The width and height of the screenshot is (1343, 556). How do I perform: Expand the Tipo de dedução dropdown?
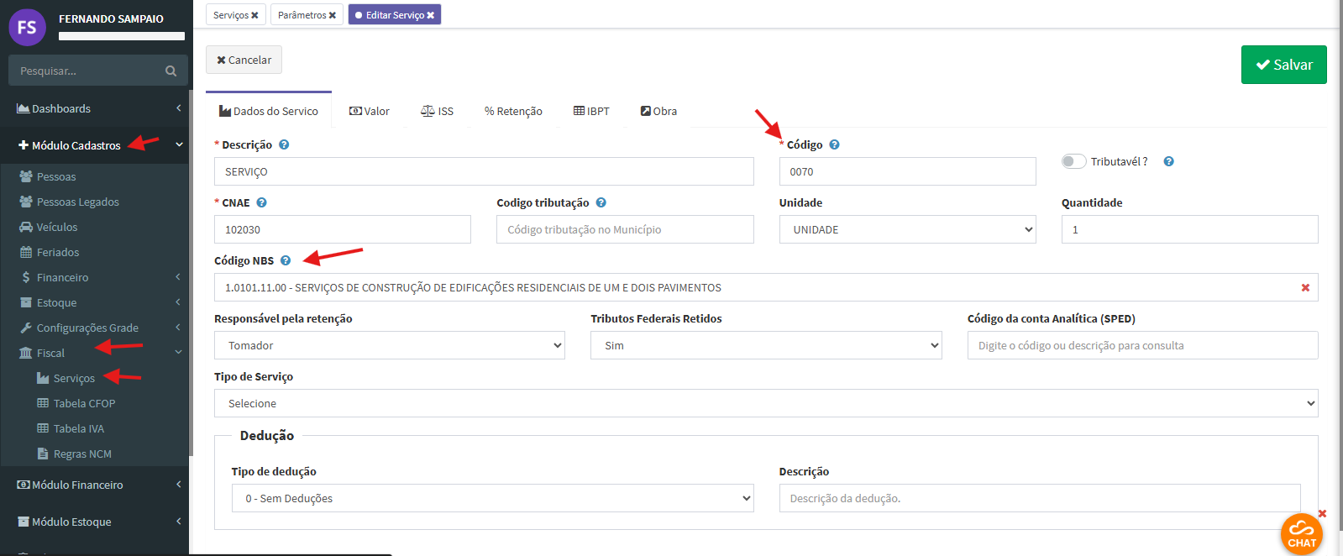coord(492,498)
